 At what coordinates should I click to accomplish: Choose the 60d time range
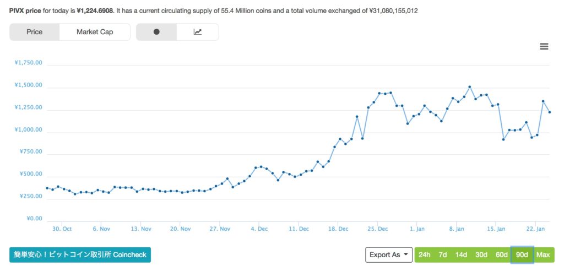501,255
